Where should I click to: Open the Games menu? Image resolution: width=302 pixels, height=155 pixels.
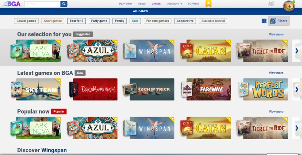click(156, 4)
